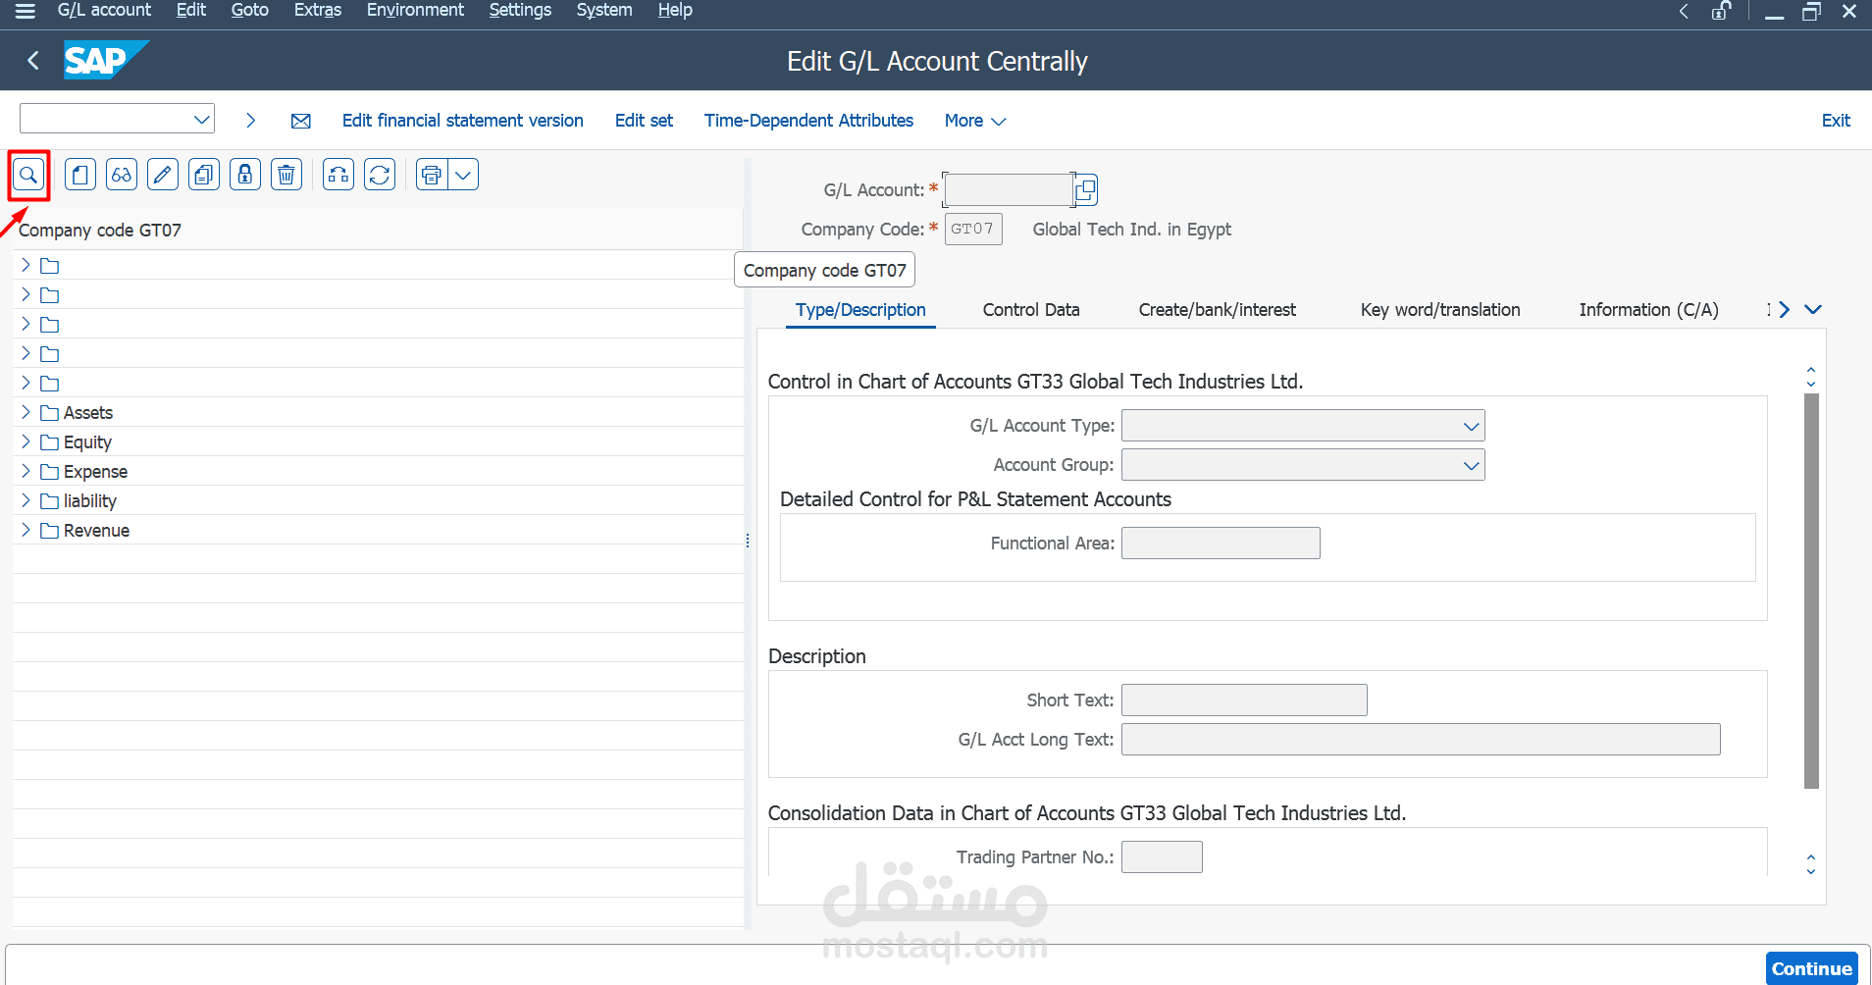
Task: Click the printer icon
Action: pyautogui.click(x=432, y=175)
